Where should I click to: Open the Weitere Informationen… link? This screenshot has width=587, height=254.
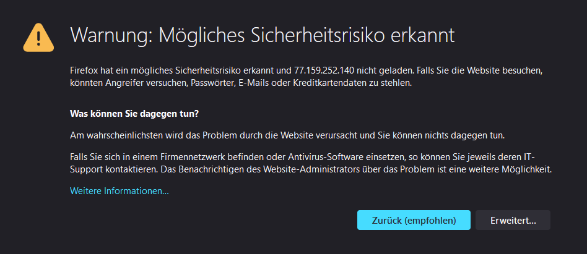point(120,191)
